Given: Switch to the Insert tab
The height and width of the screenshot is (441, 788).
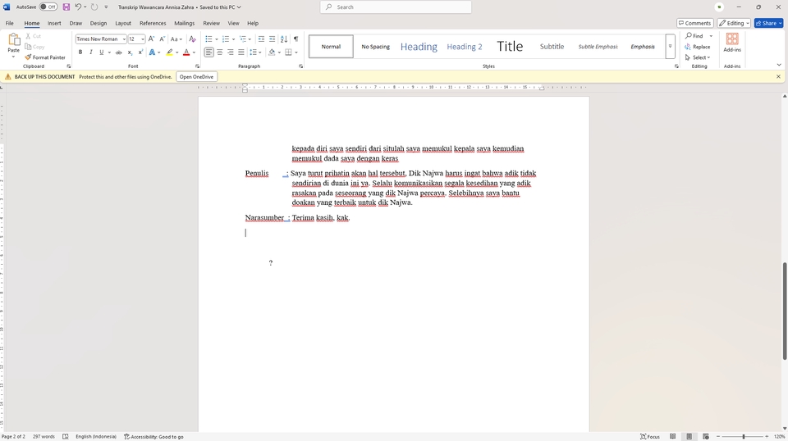Looking at the screenshot, I should (54, 23).
